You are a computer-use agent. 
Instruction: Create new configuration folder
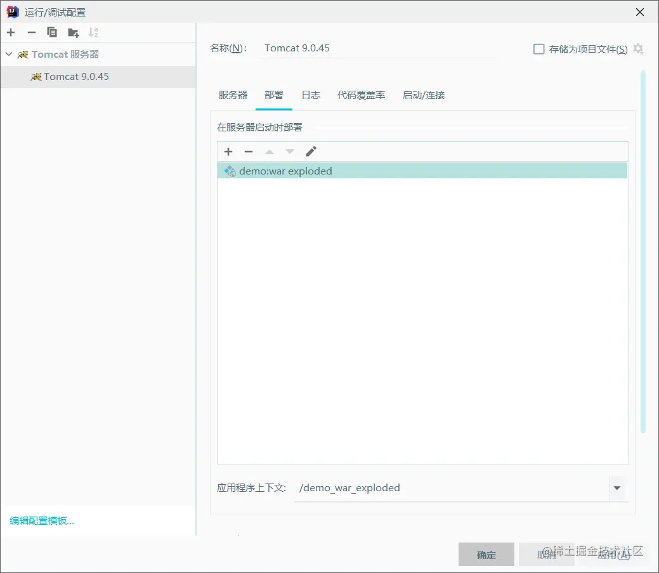[x=73, y=32]
